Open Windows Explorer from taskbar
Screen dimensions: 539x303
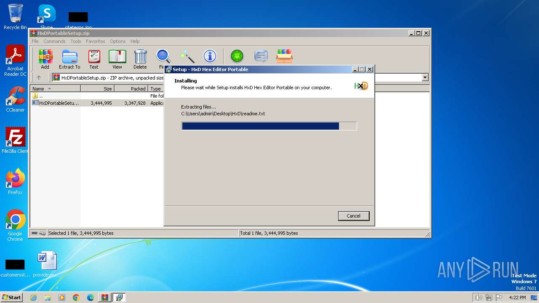pyautogui.click(x=48, y=298)
